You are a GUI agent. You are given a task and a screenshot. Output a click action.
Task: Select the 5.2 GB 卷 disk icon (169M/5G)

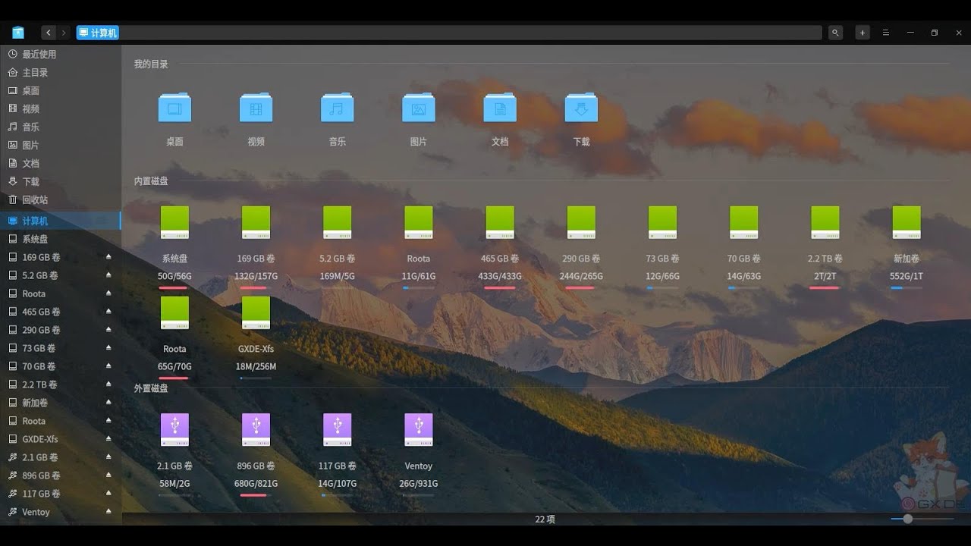pos(337,223)
